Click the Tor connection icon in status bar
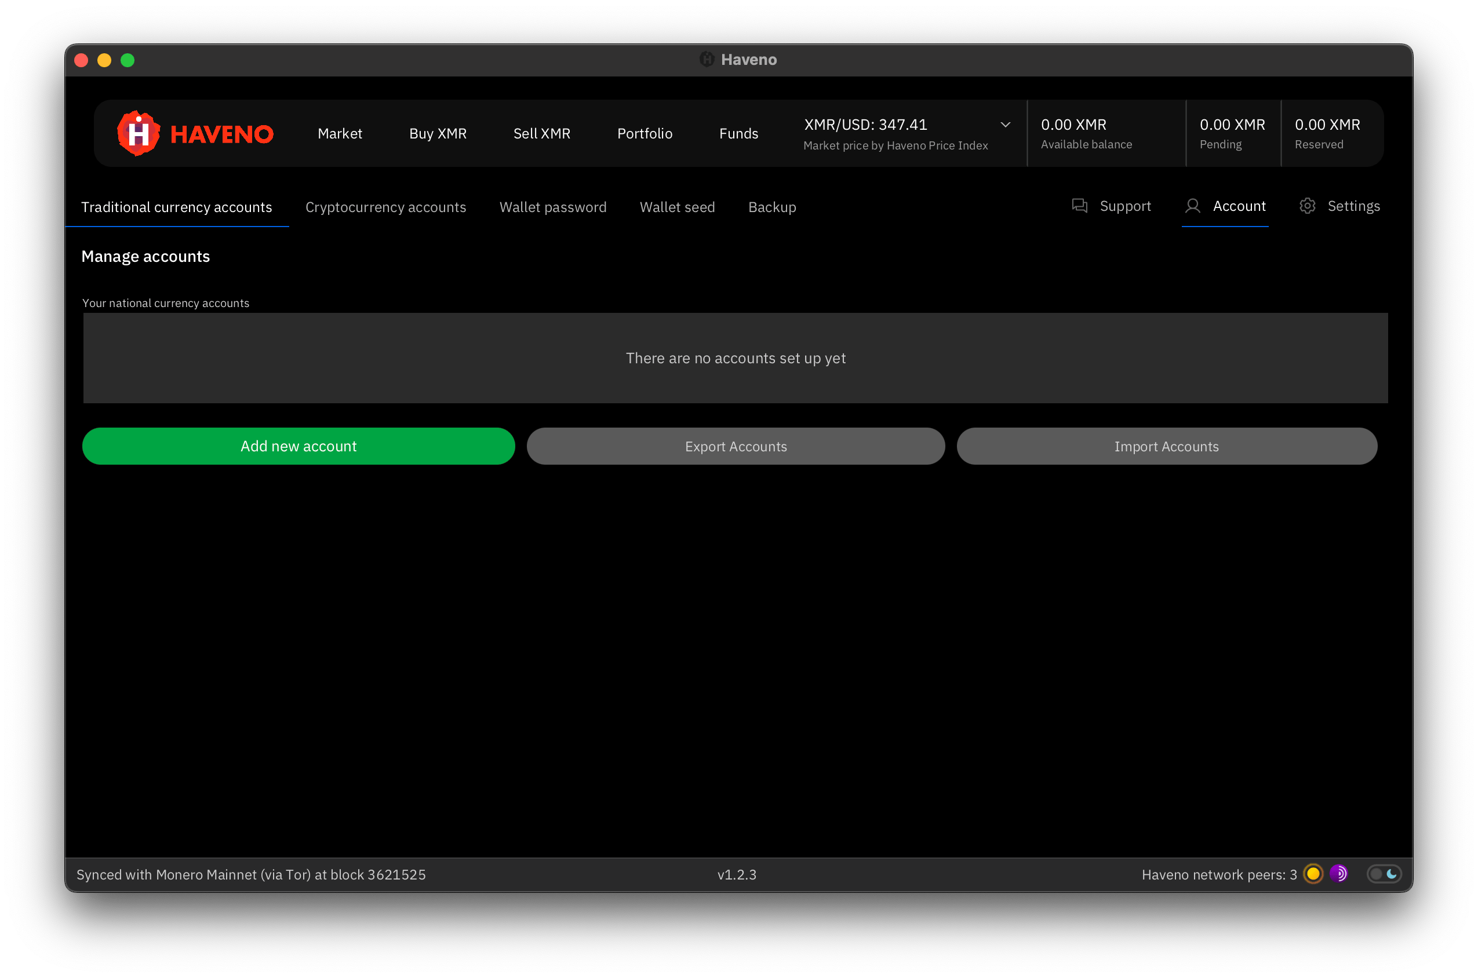 (1338, 874)
